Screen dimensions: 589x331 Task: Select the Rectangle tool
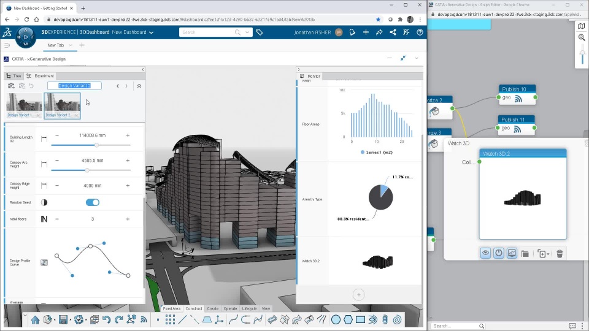point(360,320)
